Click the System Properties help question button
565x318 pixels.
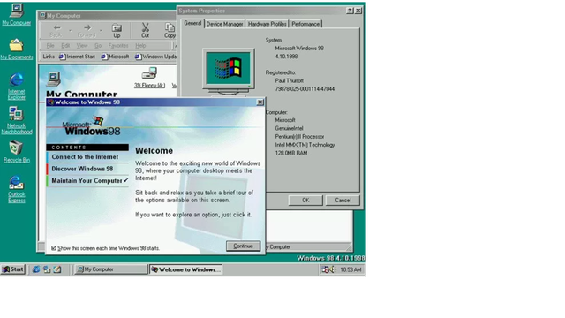[x=350, y=11]
